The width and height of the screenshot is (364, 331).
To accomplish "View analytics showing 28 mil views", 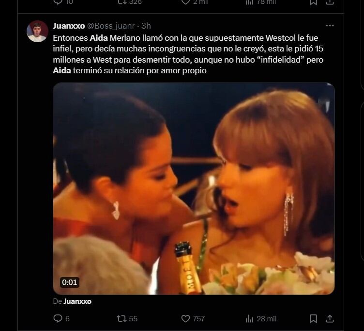I will pos(250,318).
